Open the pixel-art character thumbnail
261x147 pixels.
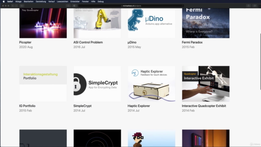click(x=151, y=138)
